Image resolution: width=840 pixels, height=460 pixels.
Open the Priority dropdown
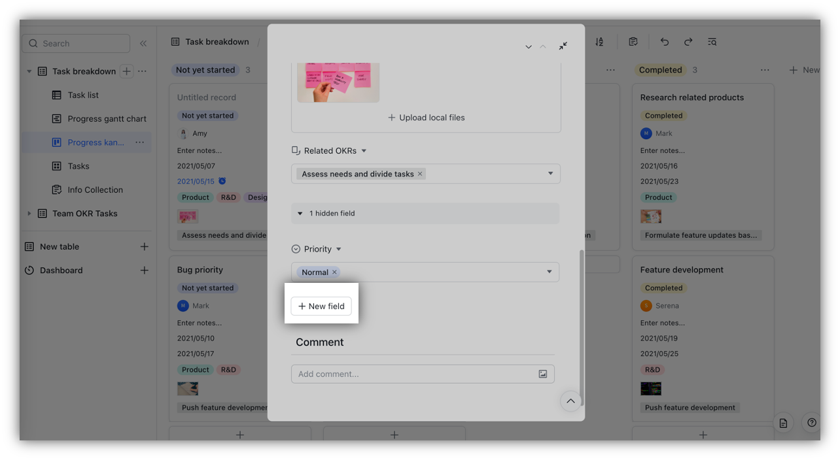pyautogui.click(x=549, y=272)
